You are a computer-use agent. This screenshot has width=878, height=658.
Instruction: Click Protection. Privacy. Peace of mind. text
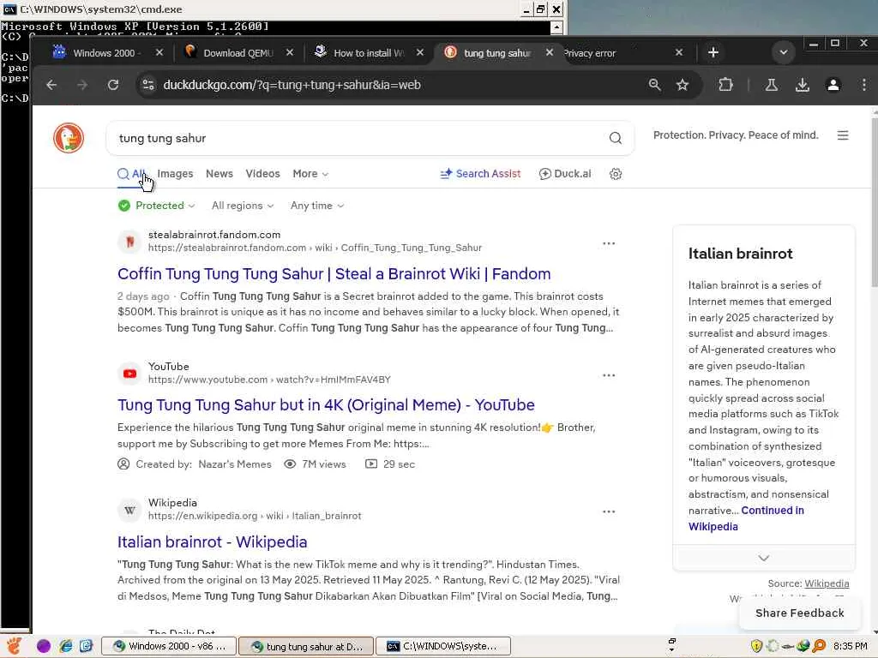736,135
